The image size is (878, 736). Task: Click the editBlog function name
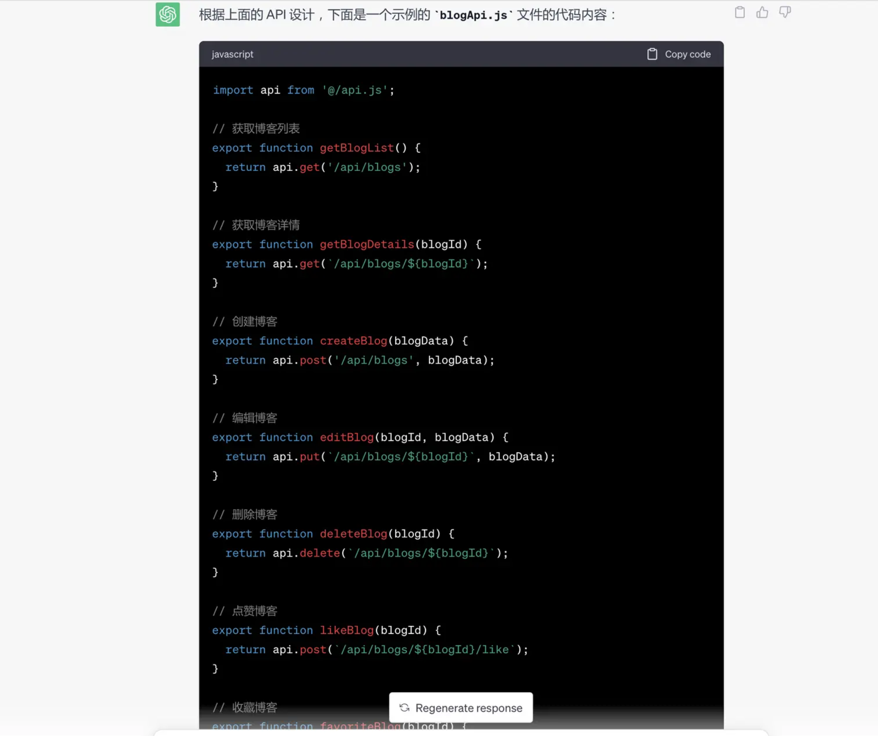pyautogui.click(x=346, y=438)
